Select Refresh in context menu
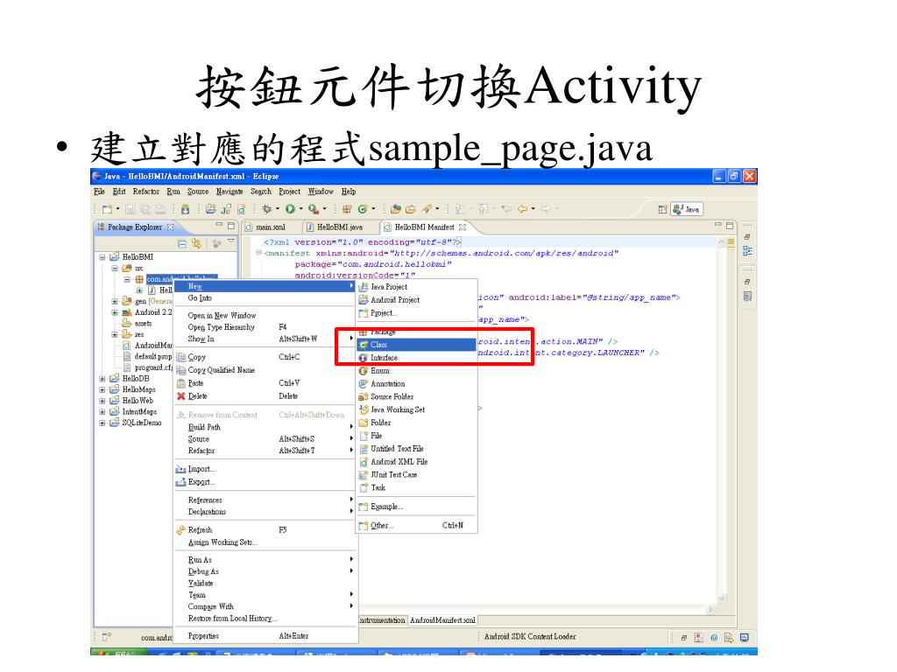The image size is (897, 672). [x=265, y=530]
